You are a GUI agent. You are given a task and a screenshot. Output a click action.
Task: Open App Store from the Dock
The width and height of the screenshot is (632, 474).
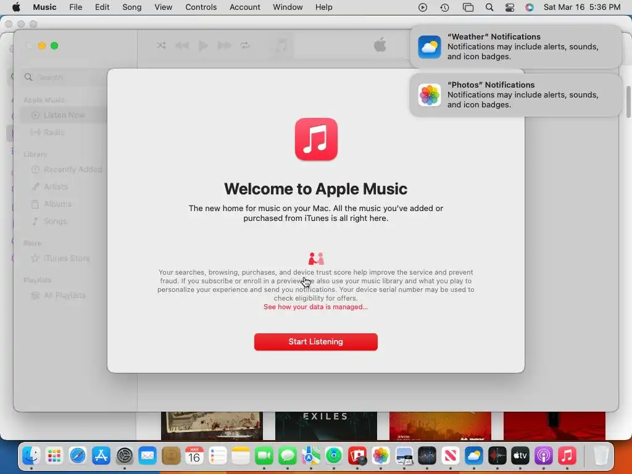(x=101, y=456)
